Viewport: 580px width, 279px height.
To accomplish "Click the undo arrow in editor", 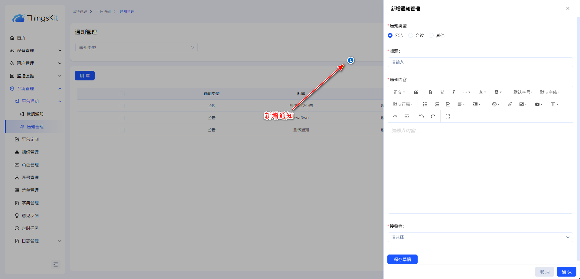I will [422, 116].
